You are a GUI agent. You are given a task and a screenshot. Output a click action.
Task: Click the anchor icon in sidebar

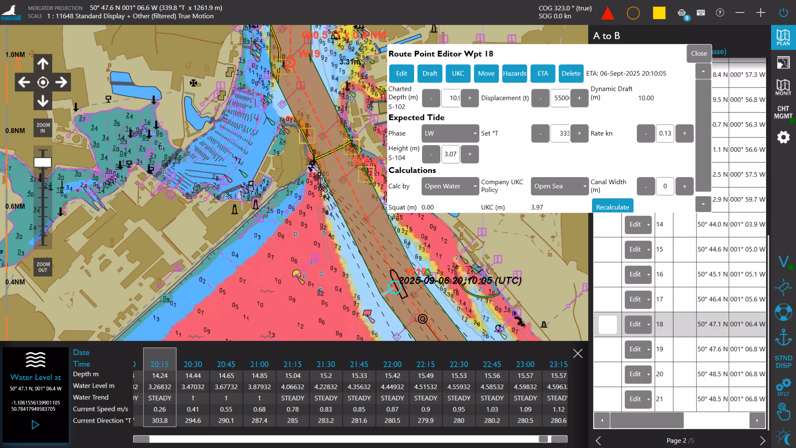[x=783, y=337]
